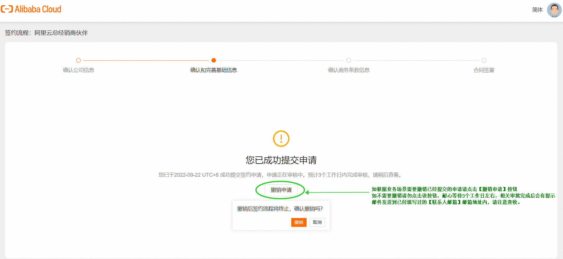Click the Alibaba Cloud logo

point(31,9)
